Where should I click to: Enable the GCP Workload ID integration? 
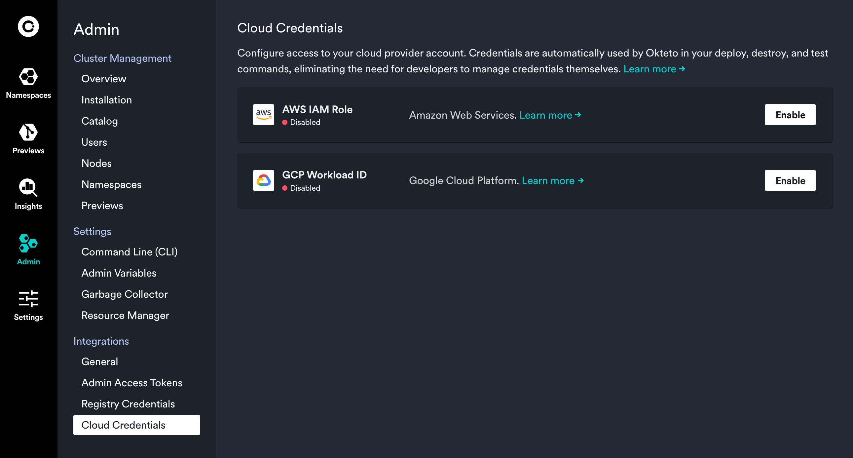[x=790, y=180]
